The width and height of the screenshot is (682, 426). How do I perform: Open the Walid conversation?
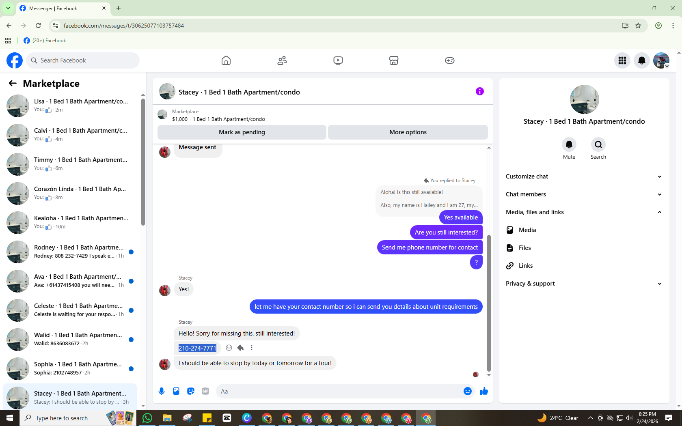[70, 339]
